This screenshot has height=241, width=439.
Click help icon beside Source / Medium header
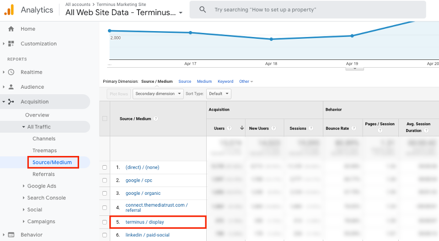tap(156, 119)
